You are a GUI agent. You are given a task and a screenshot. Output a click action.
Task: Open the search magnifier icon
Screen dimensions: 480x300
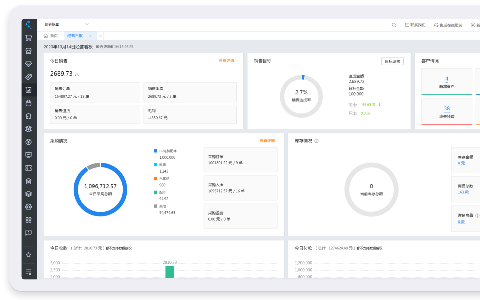tap(394, 25)
